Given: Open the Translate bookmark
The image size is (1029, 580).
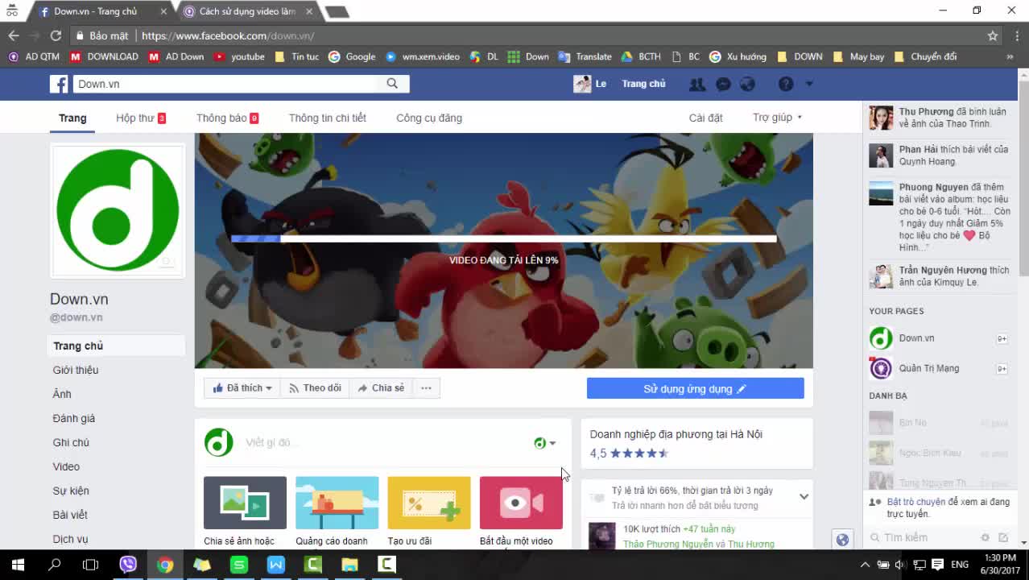Looking at the screenshot, I should (586, 56).
